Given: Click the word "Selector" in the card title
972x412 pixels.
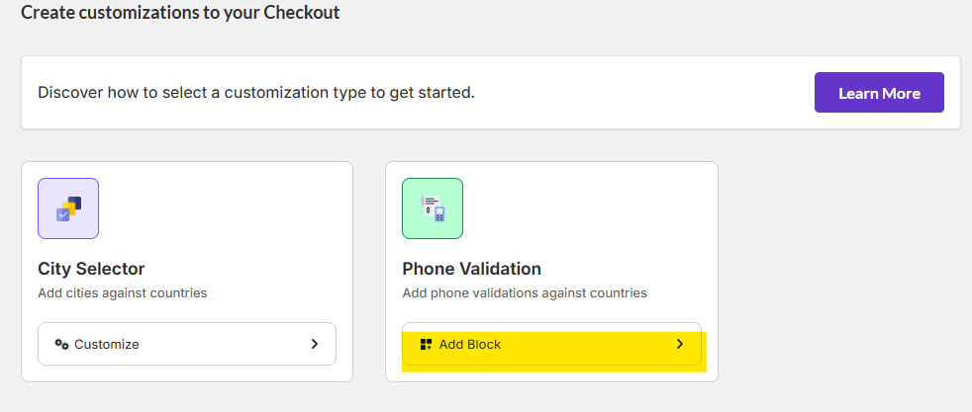Looking at the screenshot, I should (x=110, y=269).
